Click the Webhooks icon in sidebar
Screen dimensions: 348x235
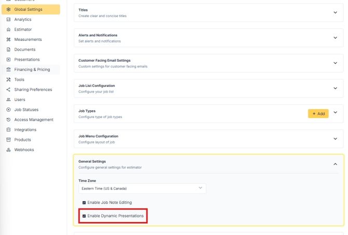(x=8, y=150)
